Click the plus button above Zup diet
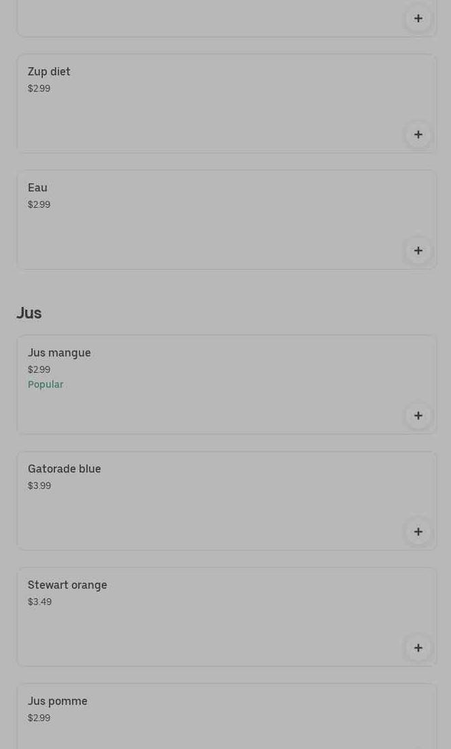The height and width of the screenshot is (749, 451). point(418,18)
